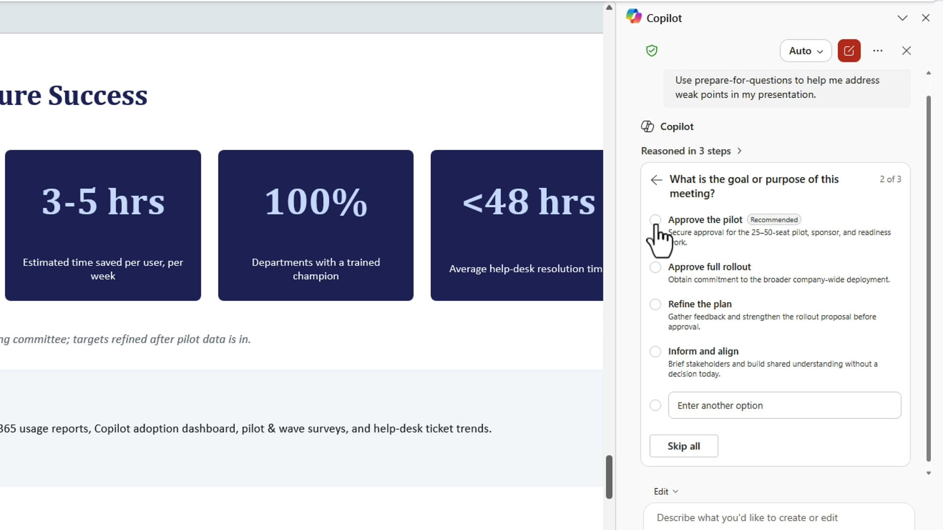The image size is (943, 530).
Task: Open the Edit mode dropdown
Action: coord(666,491)
